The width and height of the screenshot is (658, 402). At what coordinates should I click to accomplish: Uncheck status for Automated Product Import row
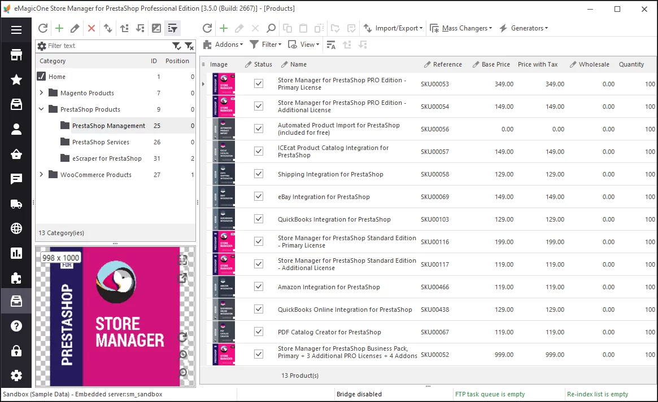259,129
